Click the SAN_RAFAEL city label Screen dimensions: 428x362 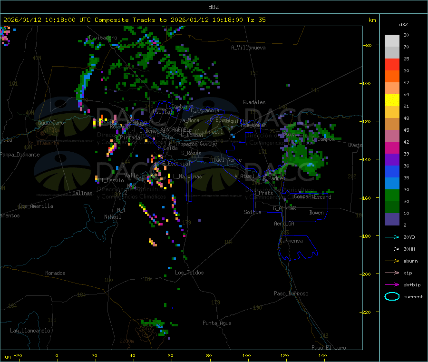coord(175,129)
